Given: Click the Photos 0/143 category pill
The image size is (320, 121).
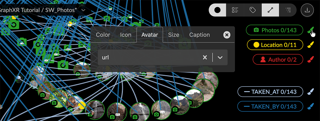Looking at the screenshot, I should click(x=275, y=30).
